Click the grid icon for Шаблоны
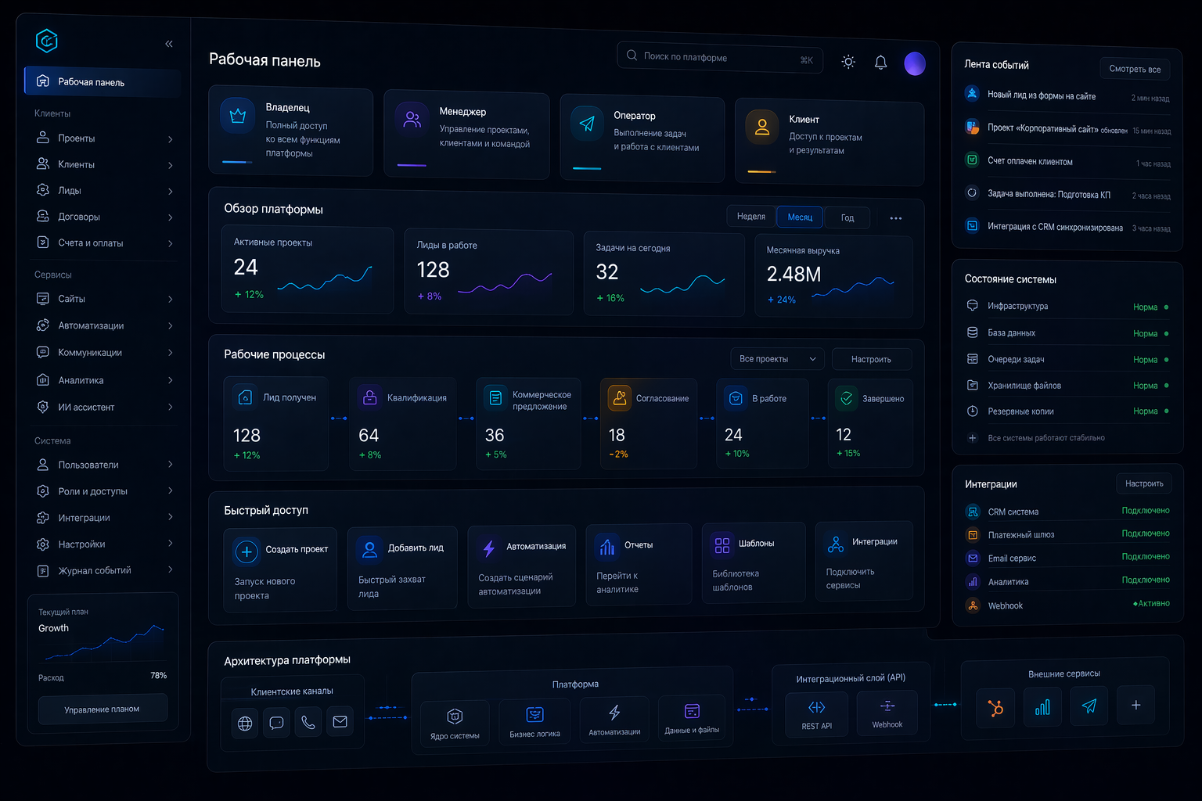Screen dimensions: 1202x801 click(722, 545)
